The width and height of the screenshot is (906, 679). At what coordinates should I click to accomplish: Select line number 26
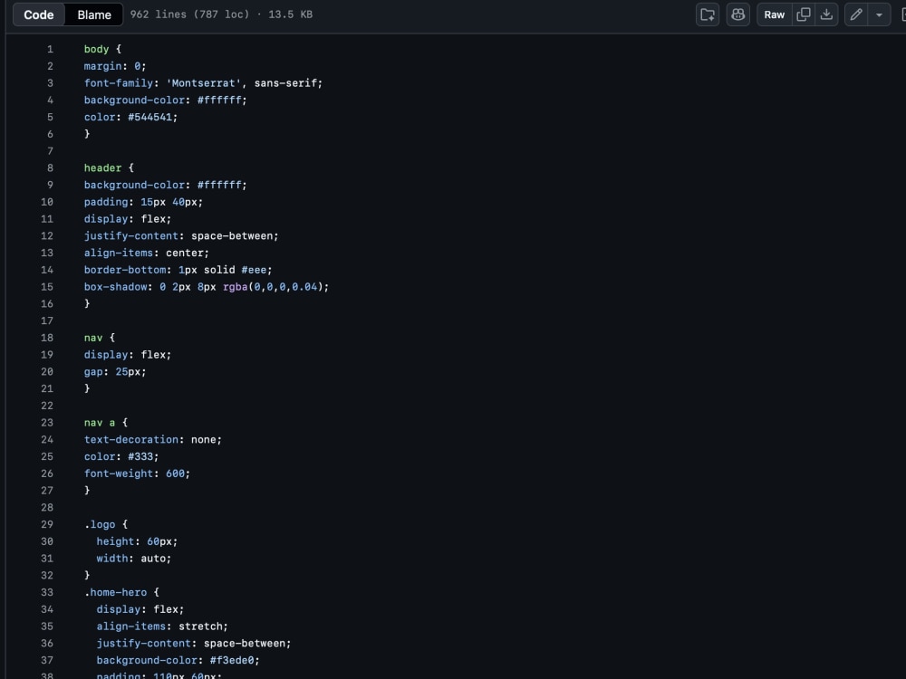(47, 473)
